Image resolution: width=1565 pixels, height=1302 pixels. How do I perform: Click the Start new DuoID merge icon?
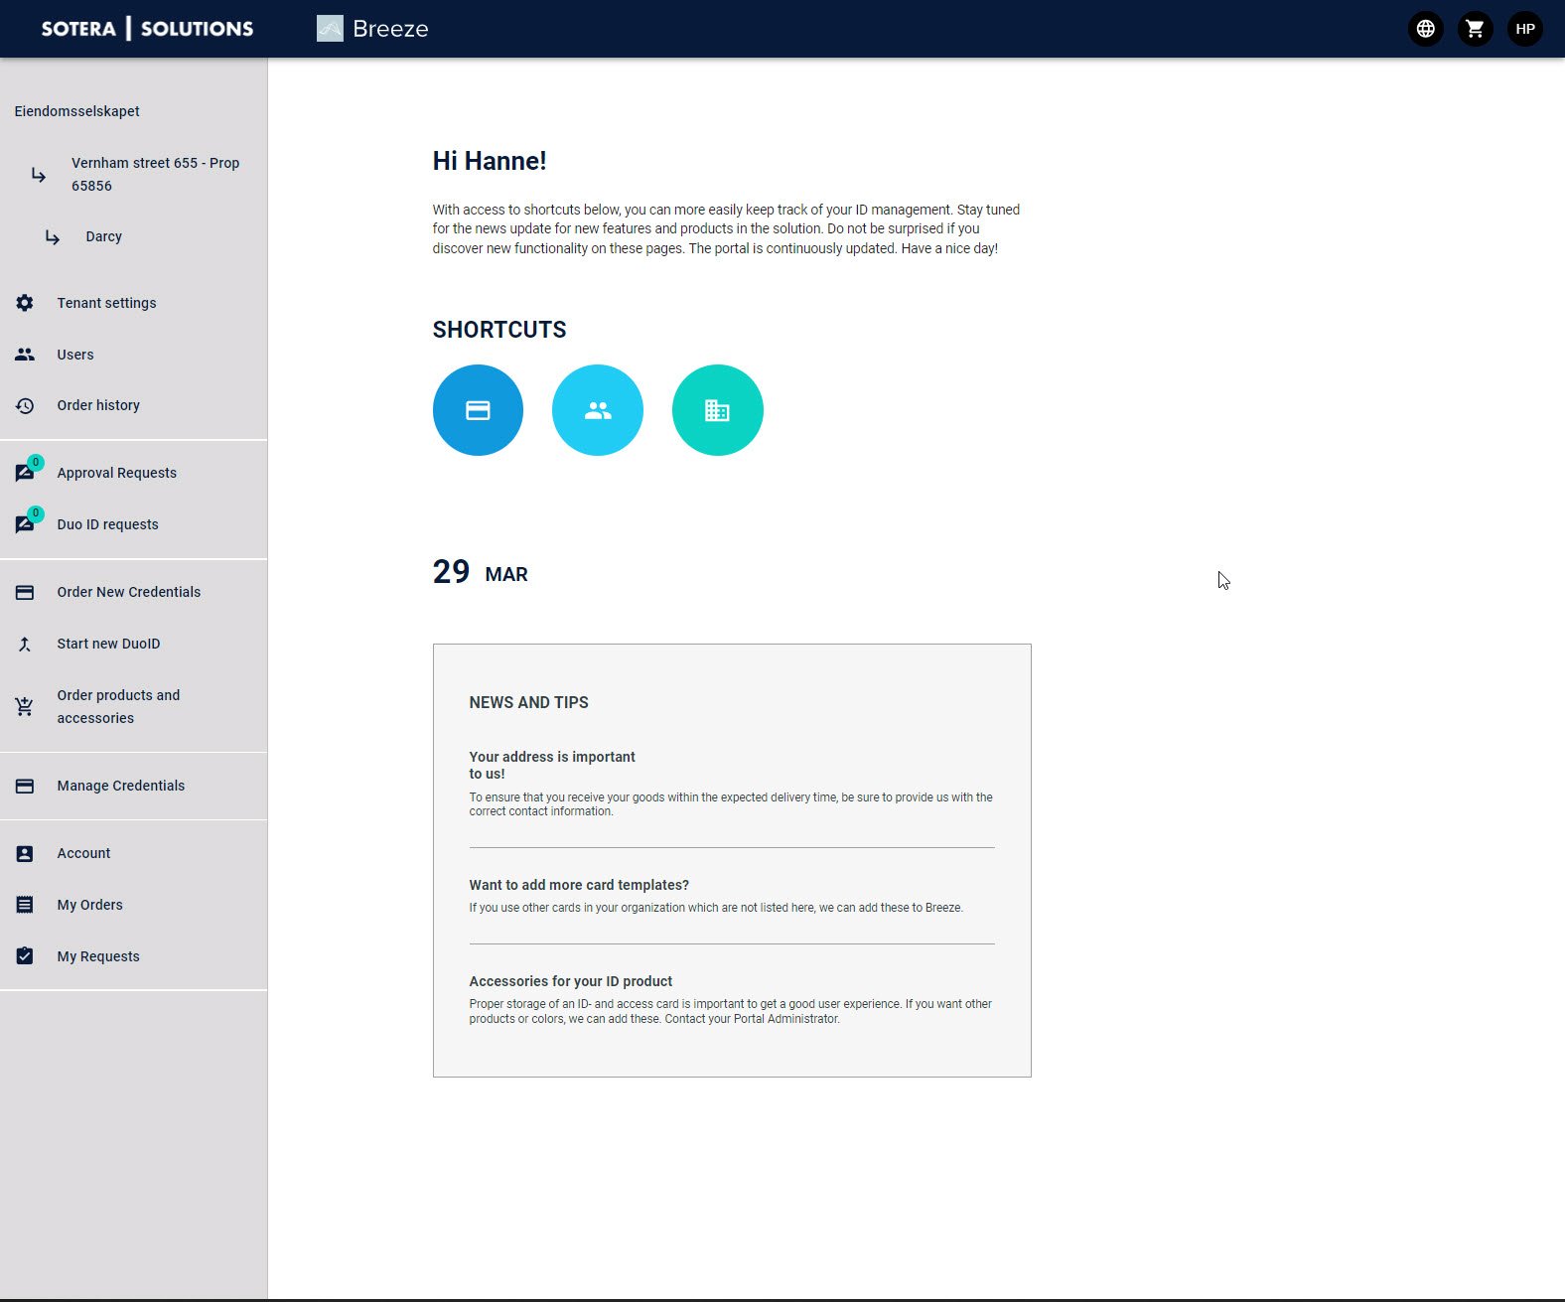point(25,644)
